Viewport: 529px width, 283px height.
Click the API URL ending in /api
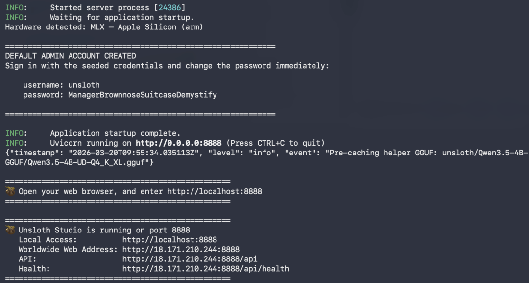[190, 259]
